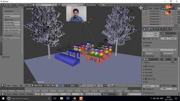180x101 pixels.
Task: Click the render properties camera tab icon
Action: pyautogui.click(x=149, y=29)
